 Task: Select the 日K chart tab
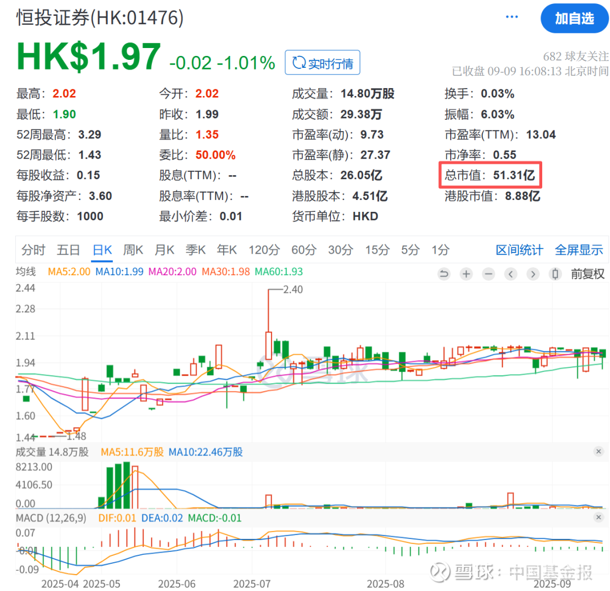pyautogui.click(x=103, y=250)
